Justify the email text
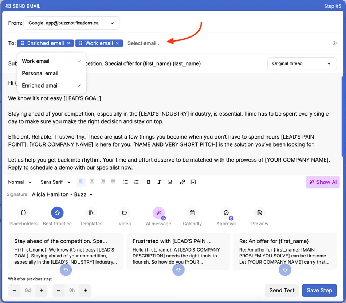 click(x=113, y=182)
